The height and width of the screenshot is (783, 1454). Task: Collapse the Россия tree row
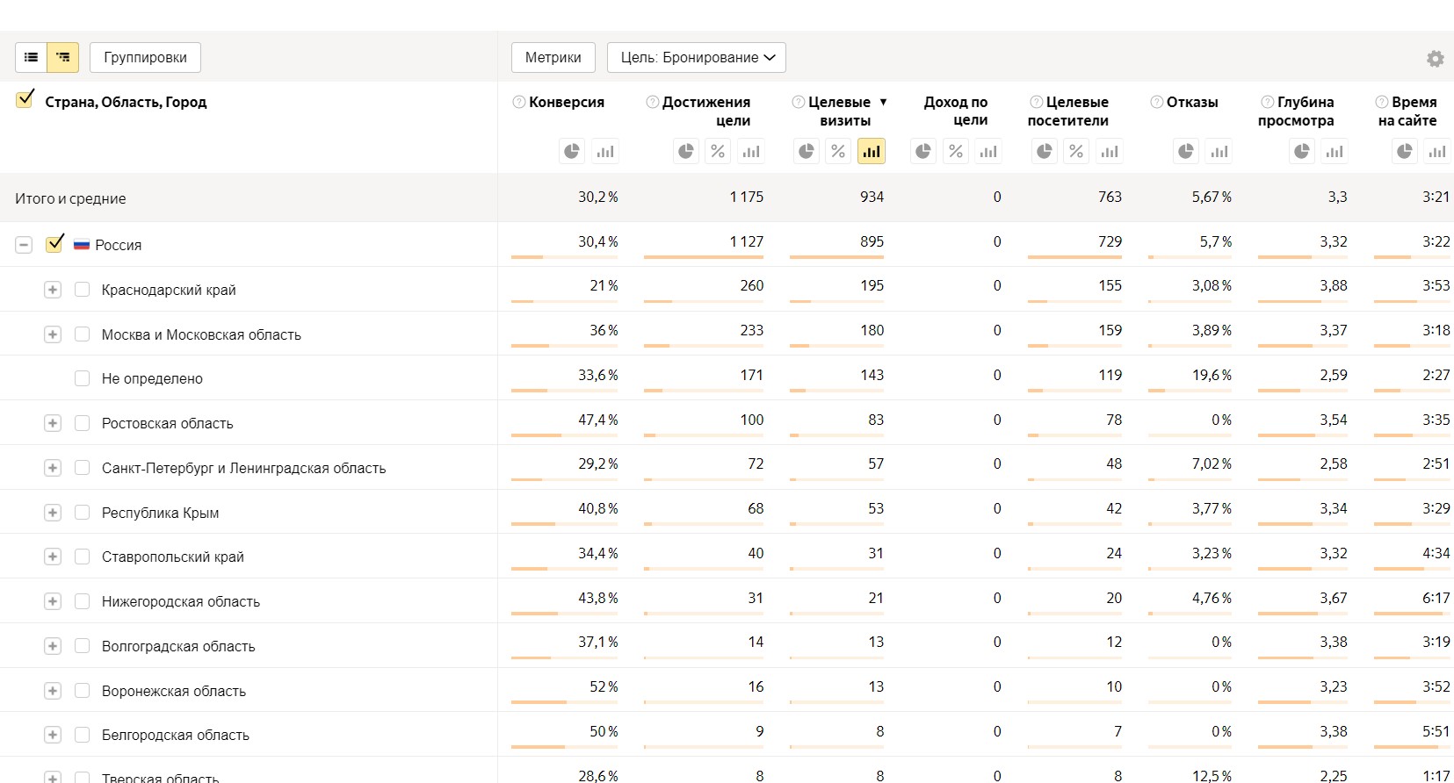(24, 245)
